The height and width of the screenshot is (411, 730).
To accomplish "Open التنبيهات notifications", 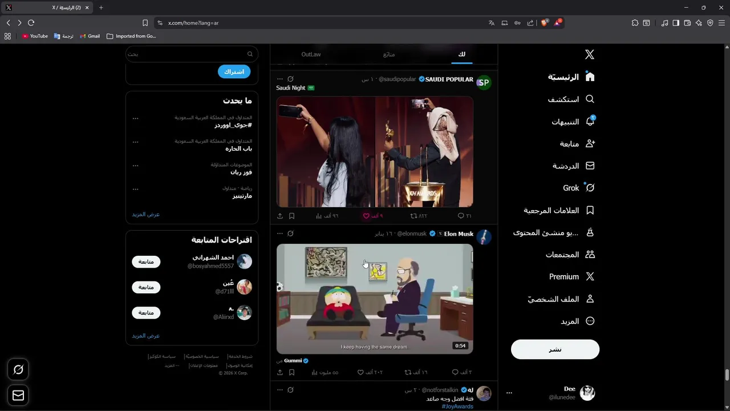I will [573, 122].
